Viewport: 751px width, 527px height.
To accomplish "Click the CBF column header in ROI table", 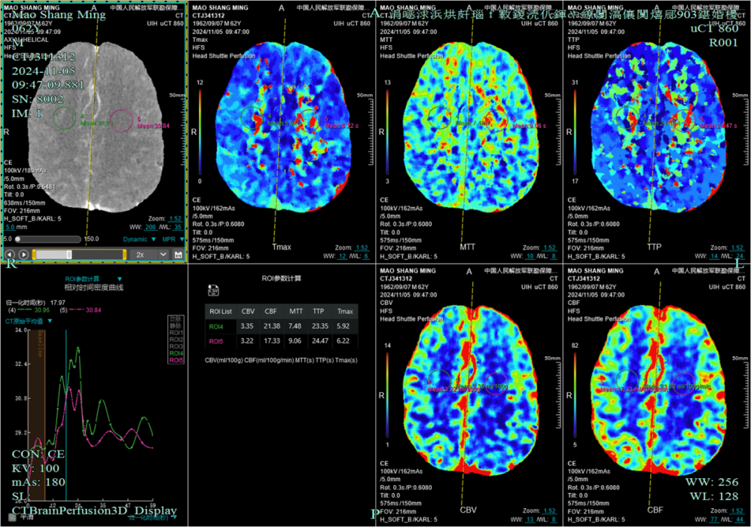I will (x=270, y=311).
